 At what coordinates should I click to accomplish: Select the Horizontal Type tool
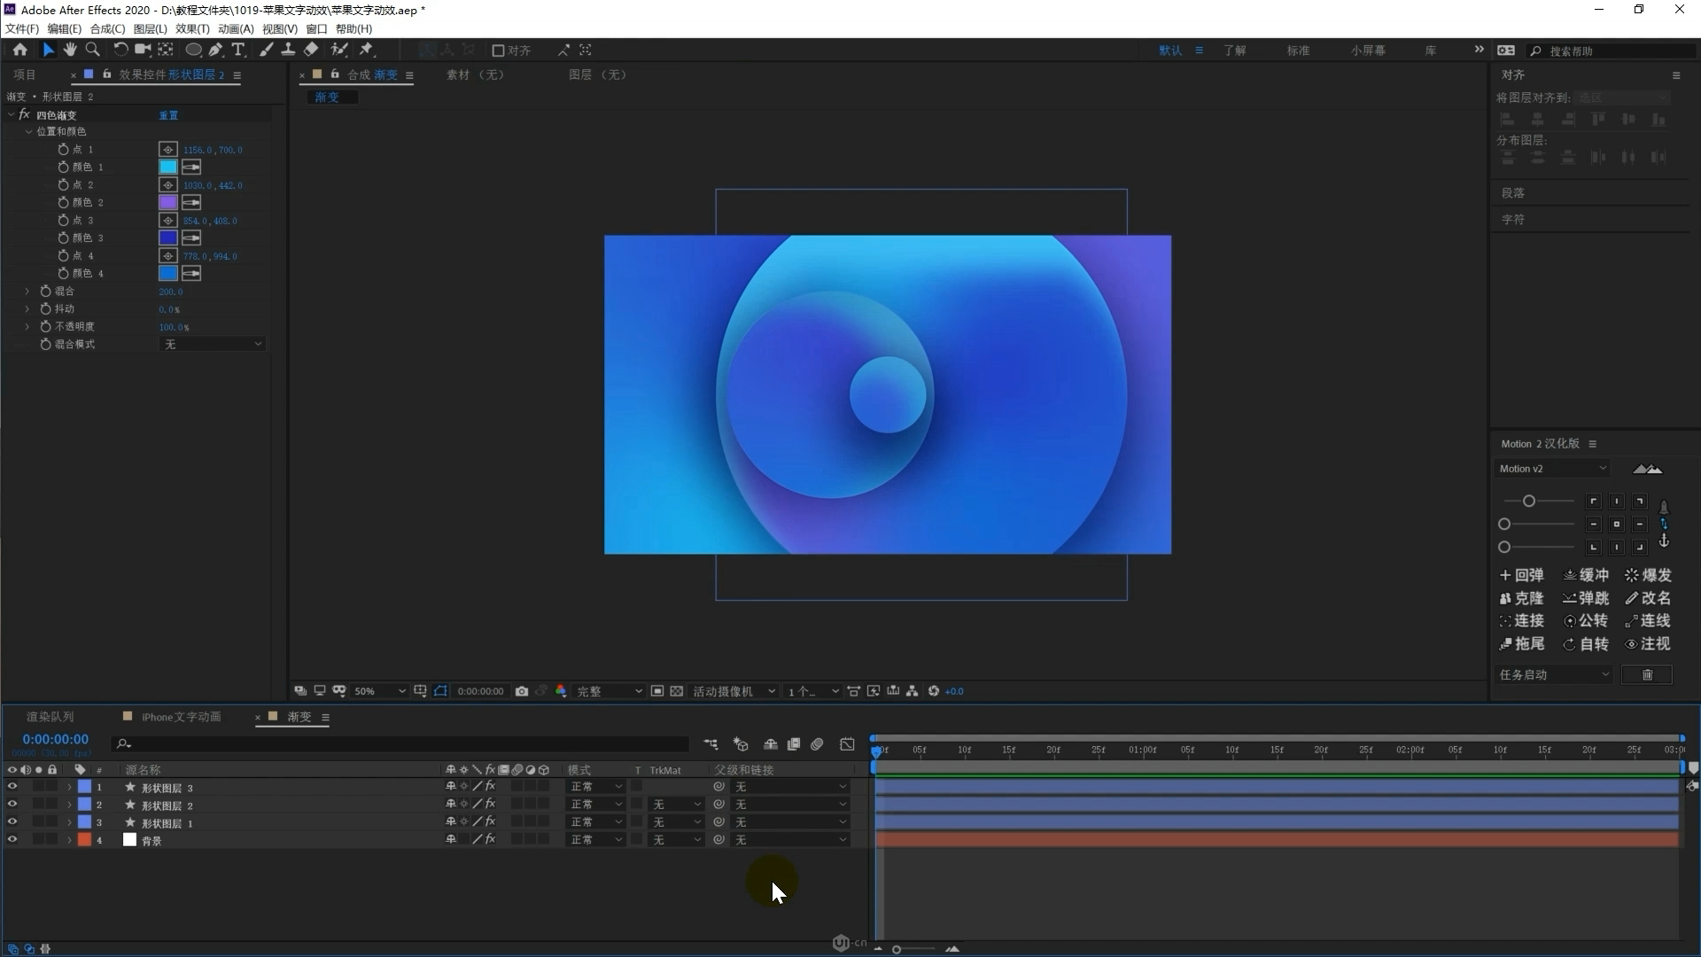[x=237, y=50]
